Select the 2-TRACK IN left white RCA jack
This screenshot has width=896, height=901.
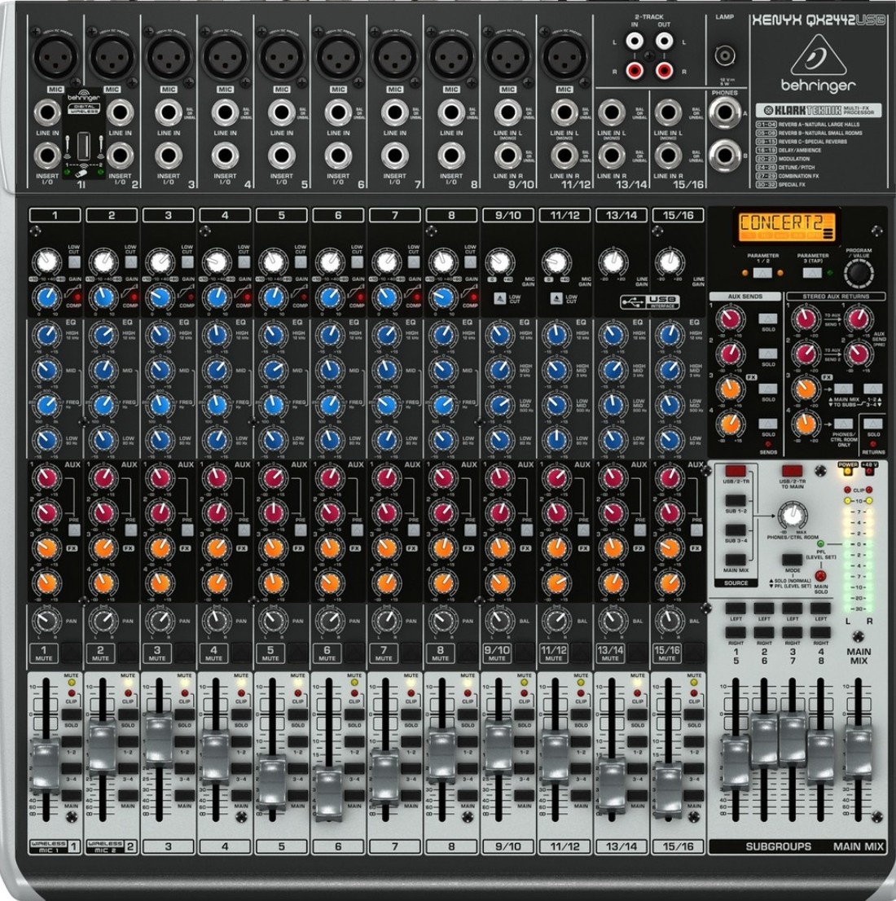pos(635,42)
